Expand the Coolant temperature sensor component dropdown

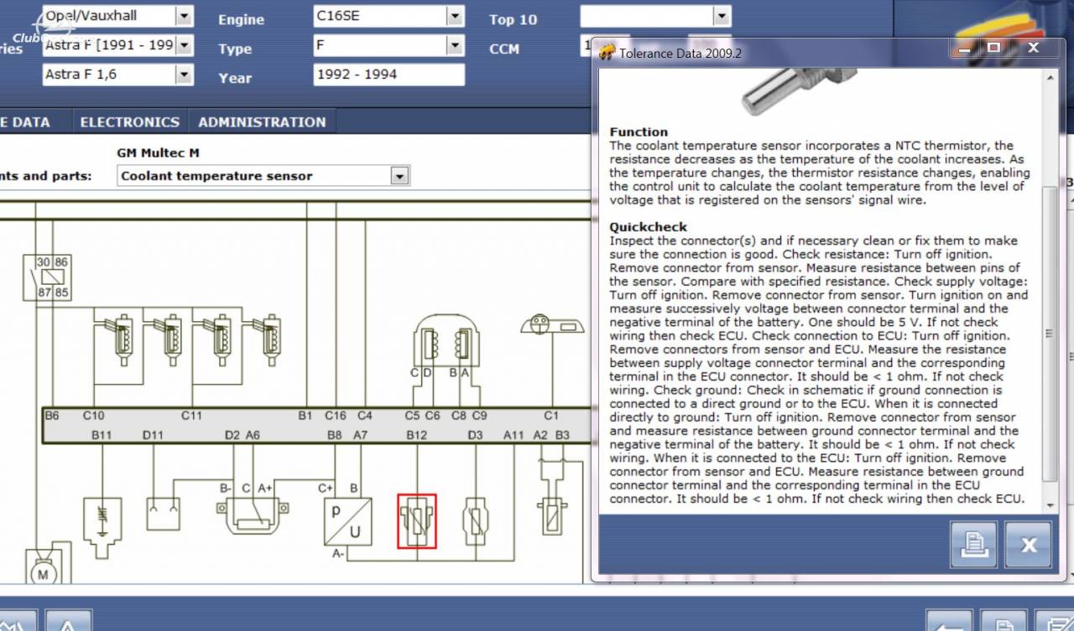399,176
